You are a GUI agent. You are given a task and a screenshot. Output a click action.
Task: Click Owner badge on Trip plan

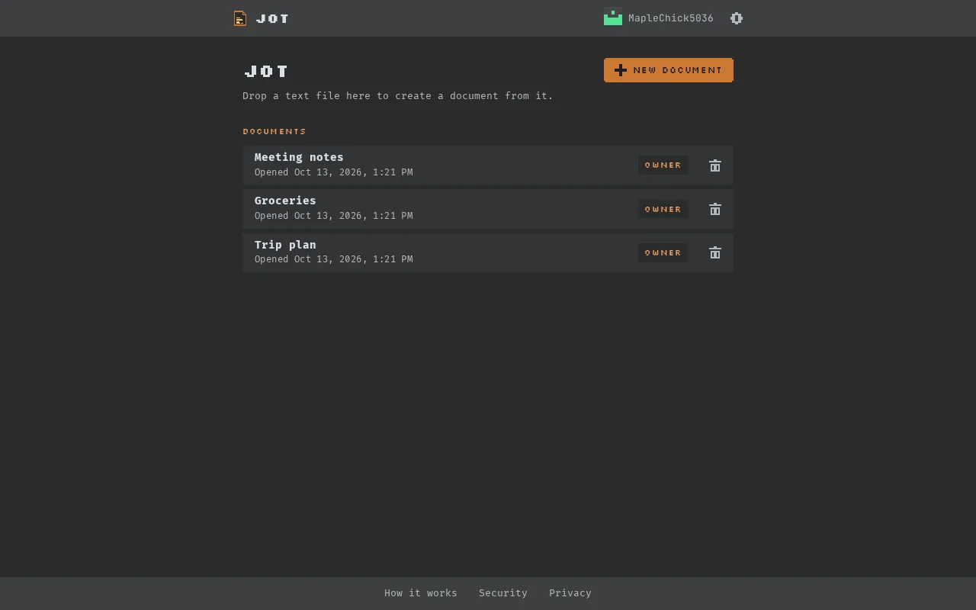tap(663, 252)
